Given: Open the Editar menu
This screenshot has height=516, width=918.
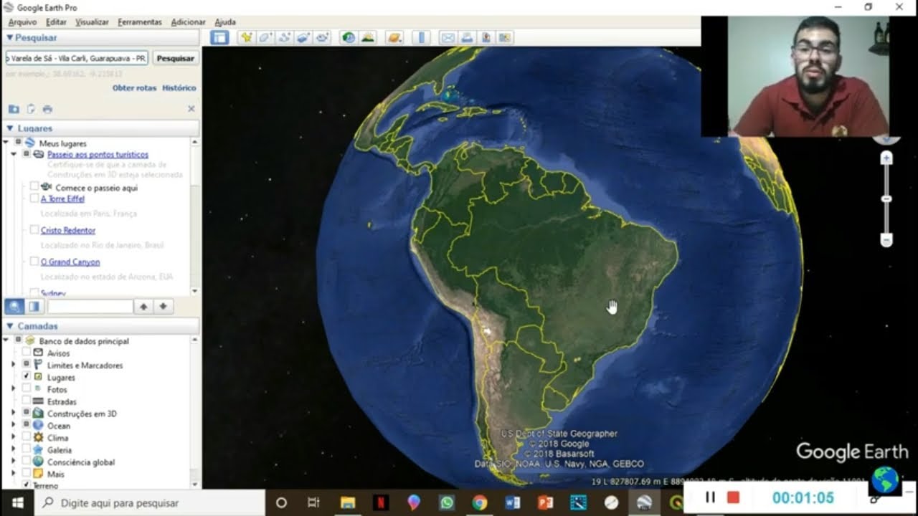Looking at the screenshot, I should [x=56, y=22].
